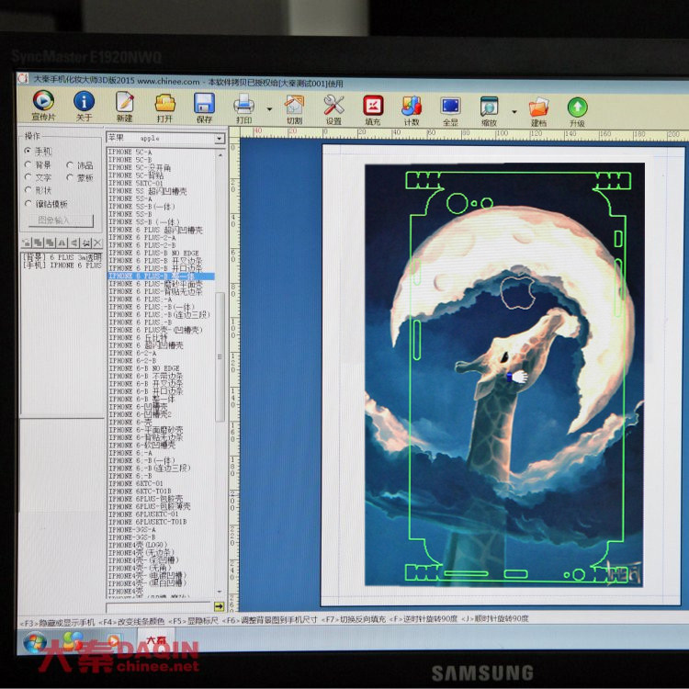Select the 文字 radio button

pyautogui.click(x=28, y=176)
